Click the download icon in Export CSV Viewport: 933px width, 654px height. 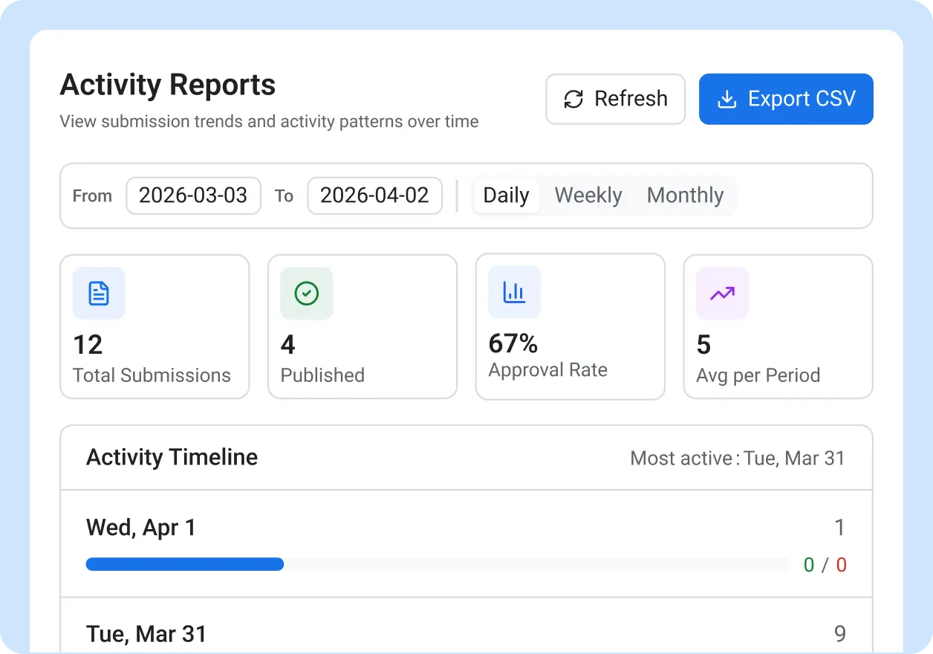726,99
